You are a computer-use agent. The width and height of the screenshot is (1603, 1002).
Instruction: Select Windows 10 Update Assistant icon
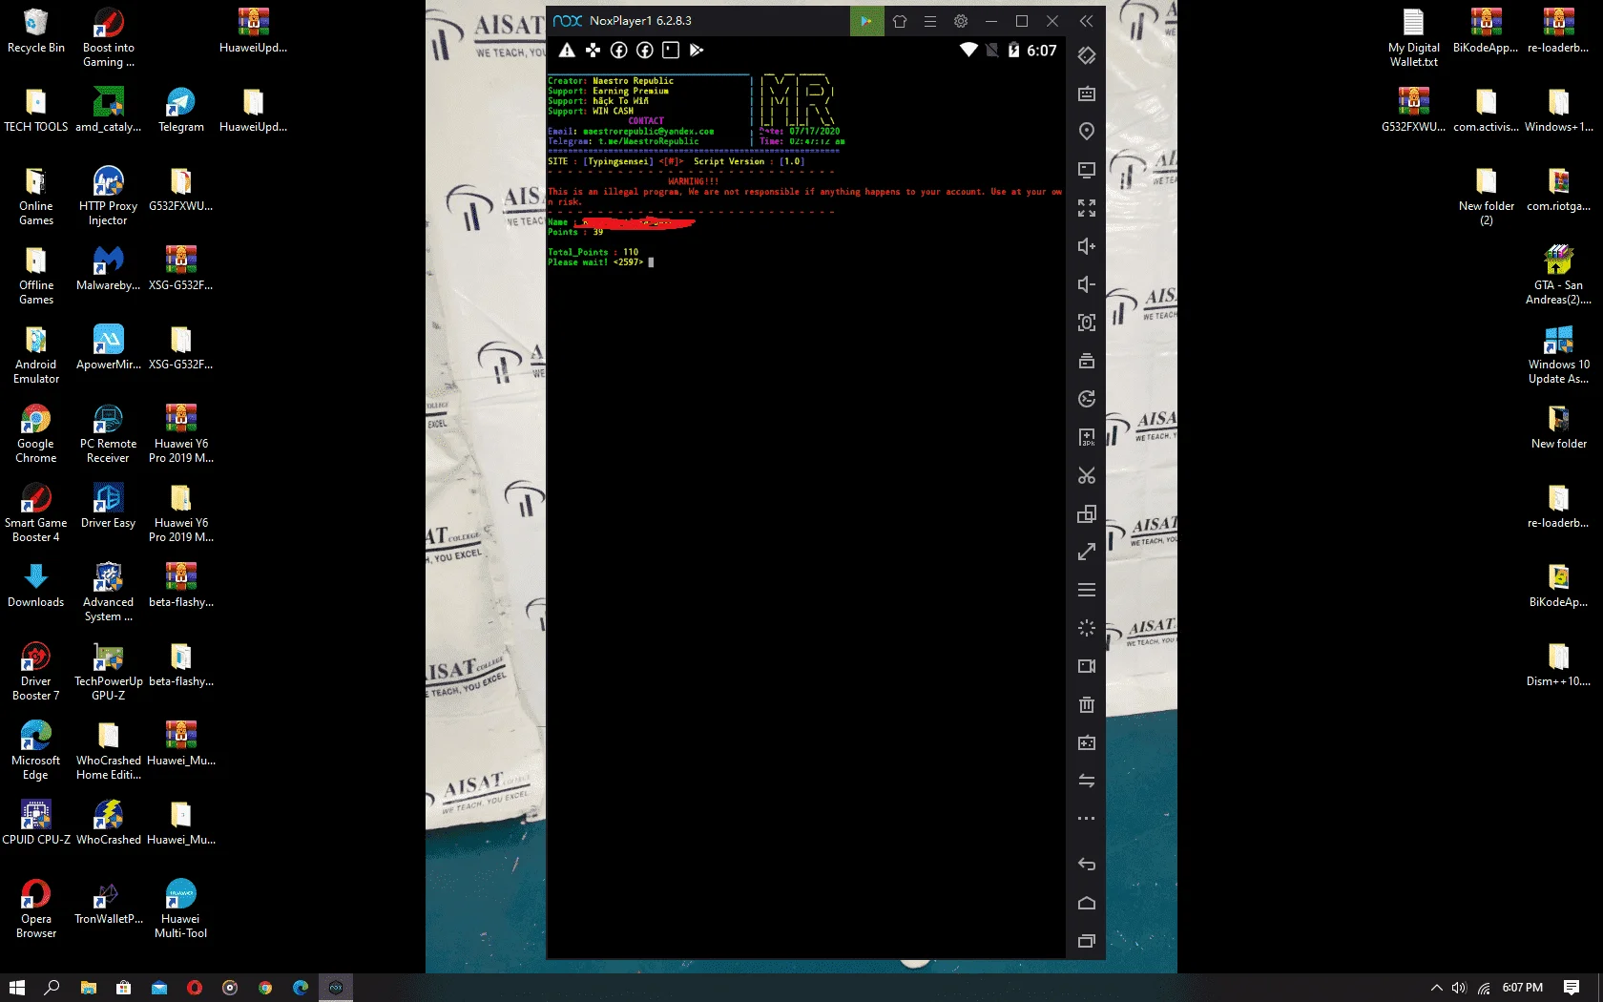pos(1558,355)
